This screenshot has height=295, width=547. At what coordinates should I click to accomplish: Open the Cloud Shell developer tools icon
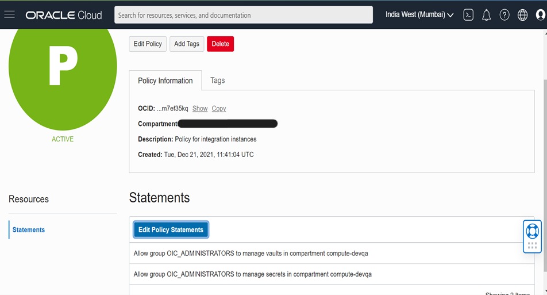(x=468, y=14)
